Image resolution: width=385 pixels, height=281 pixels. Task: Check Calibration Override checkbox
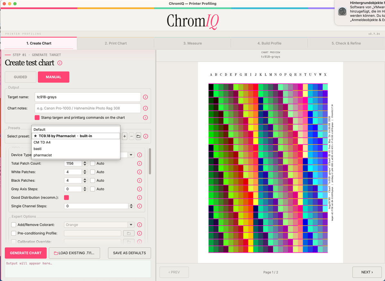(14, 242)
